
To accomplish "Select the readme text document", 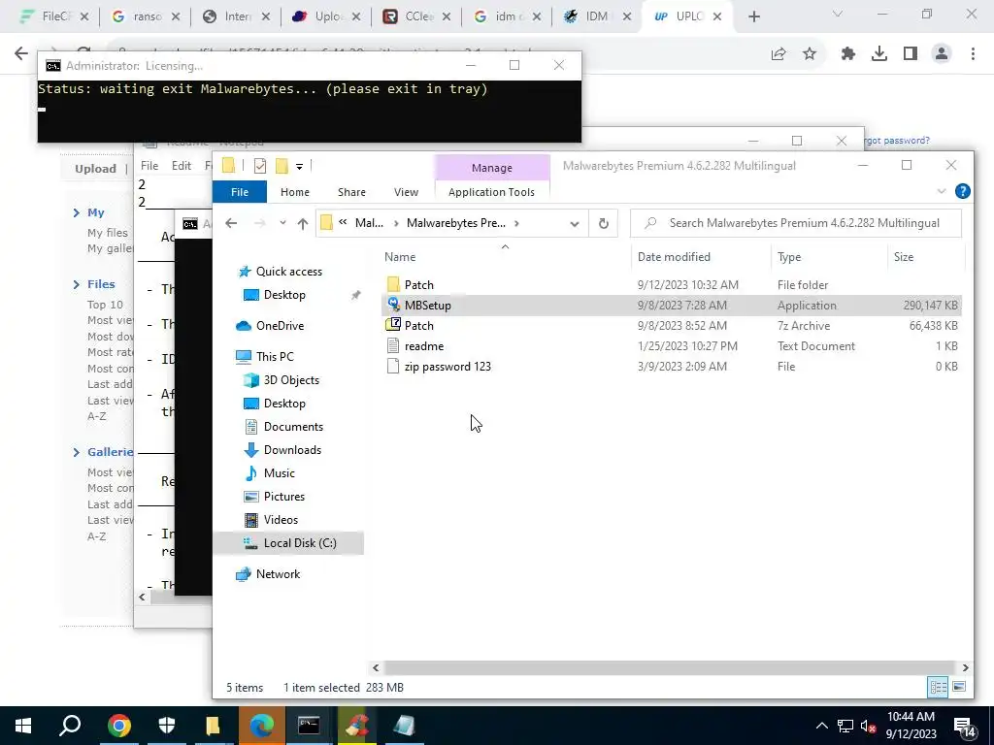I will tap(672, 346).
